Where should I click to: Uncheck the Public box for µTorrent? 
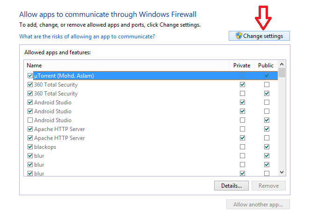(267, 76)
